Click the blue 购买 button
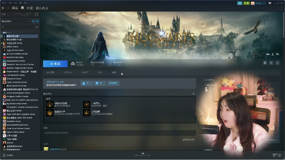 [55, 64]
